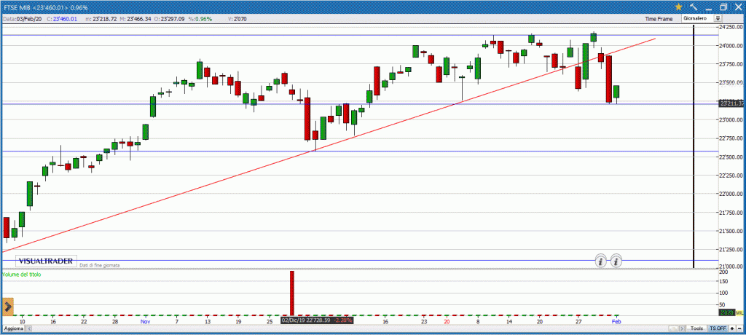Screen dimensions: 746x335
Task: Click the Feb label on the time axis
Action: (x=616, y=322)
